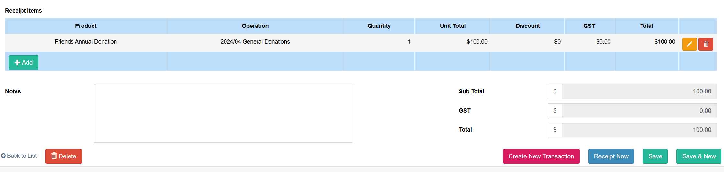Click the 2024/04 General Donations operation cell
The height and width of the screenshot is (172, 724).
tap(255, 42)
